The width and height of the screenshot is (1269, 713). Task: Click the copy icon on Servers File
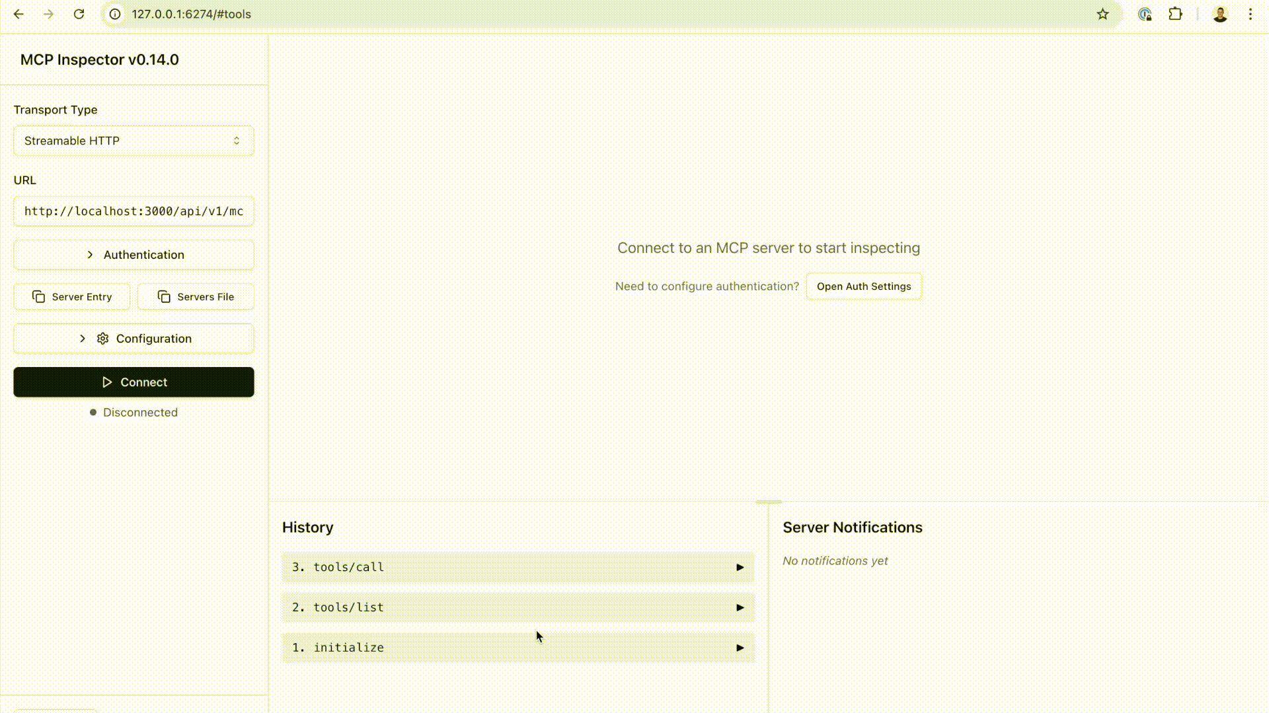click(164, 296)
